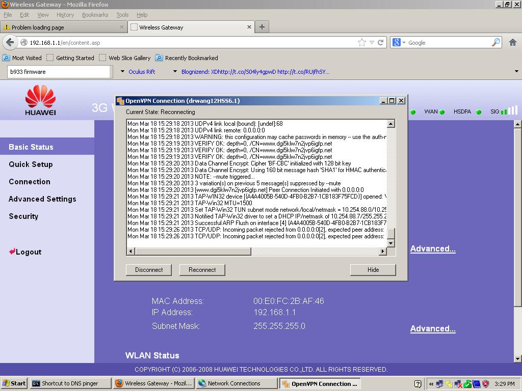Open Security in sidebar

pos(23,216)
